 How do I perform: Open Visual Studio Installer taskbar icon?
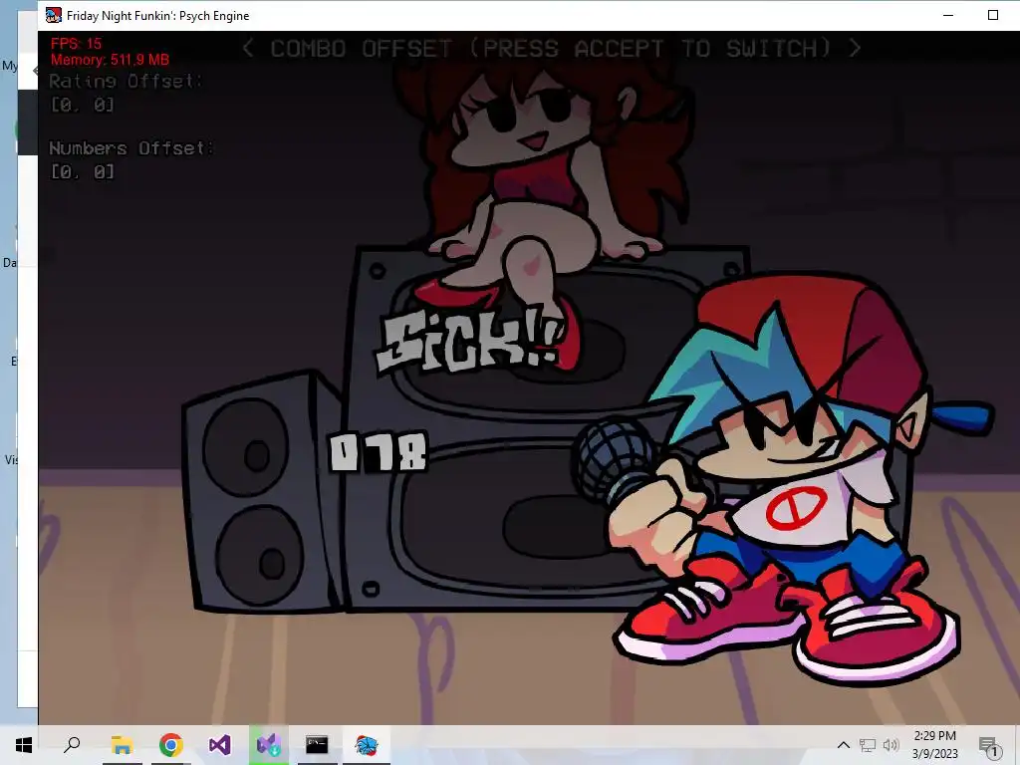click(269, 745)
